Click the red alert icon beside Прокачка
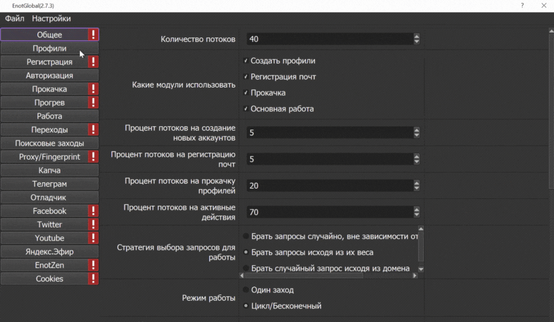The height and width of the screenshot is (322, 554). tap(93, 89)
